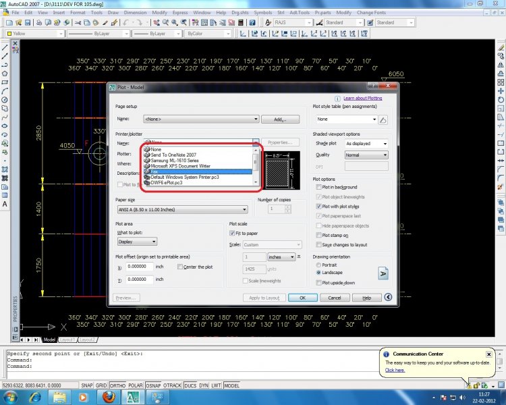Open the inches unit dropdown
The image size is (506, 405).
[x=281, y=257]
